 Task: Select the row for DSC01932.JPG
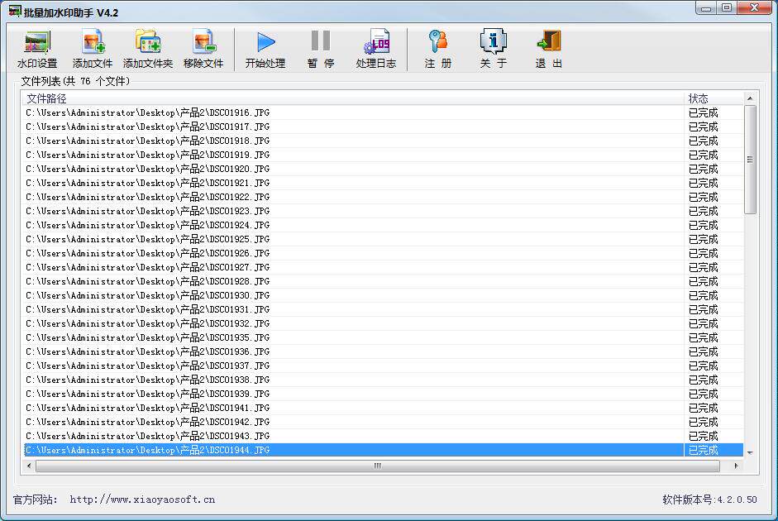point(384,323)
